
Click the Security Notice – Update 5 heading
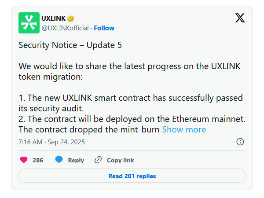pos(70,45)
